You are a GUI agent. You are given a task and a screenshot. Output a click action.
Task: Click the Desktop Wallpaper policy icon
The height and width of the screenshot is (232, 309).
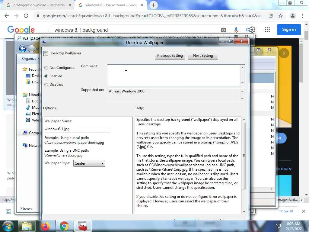tap(46, 53)
